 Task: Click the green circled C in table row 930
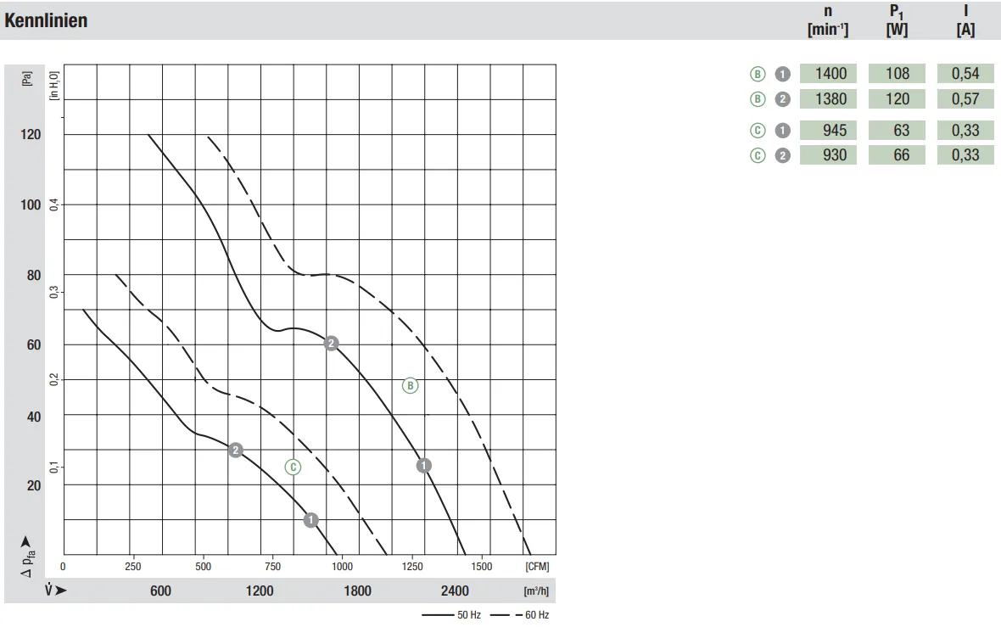click(x=758, y=155)
